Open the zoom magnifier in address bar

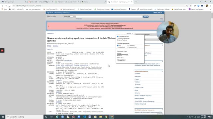[x=187, y=6]
